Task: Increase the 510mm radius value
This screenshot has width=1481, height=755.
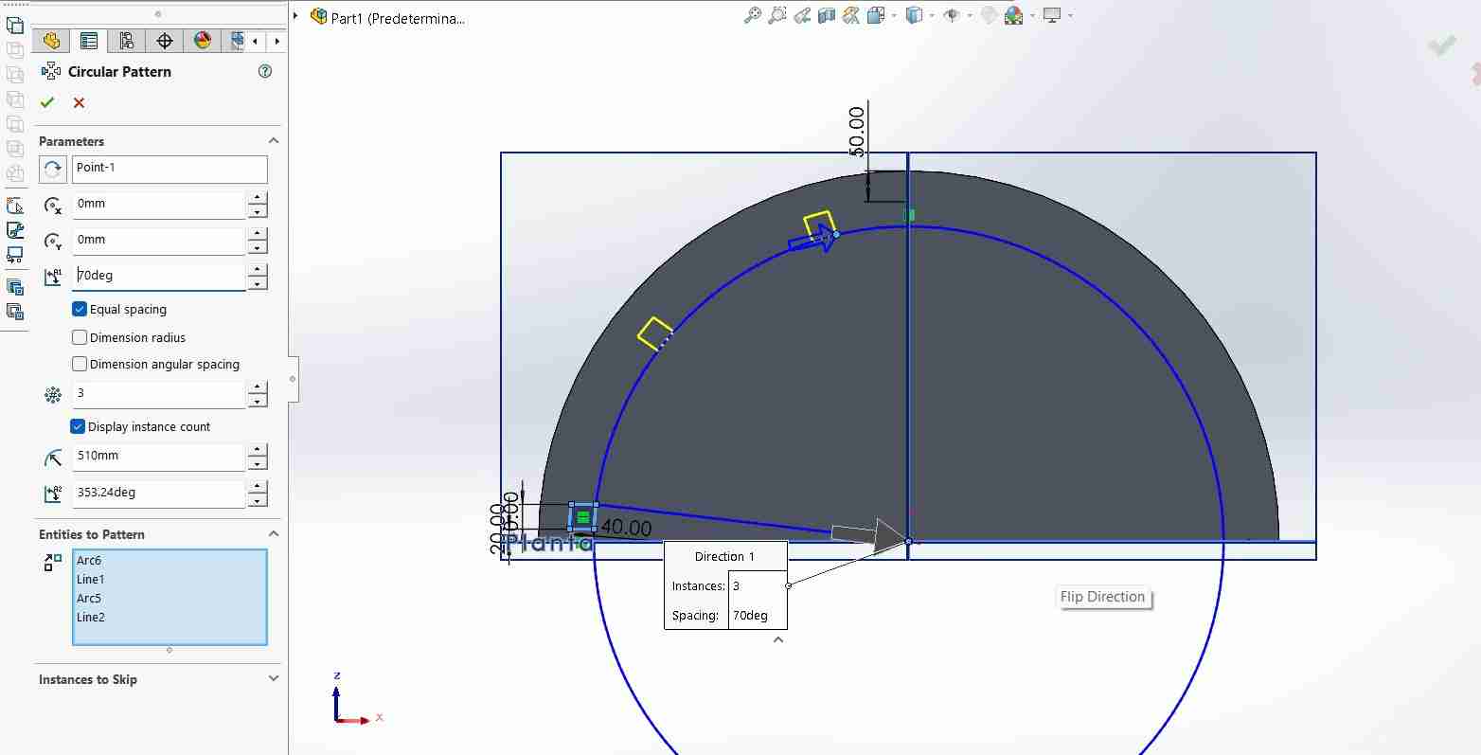Action: pyautogui.click(x=258, y=449)
